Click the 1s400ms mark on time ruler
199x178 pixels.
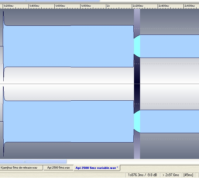(34, 6)
